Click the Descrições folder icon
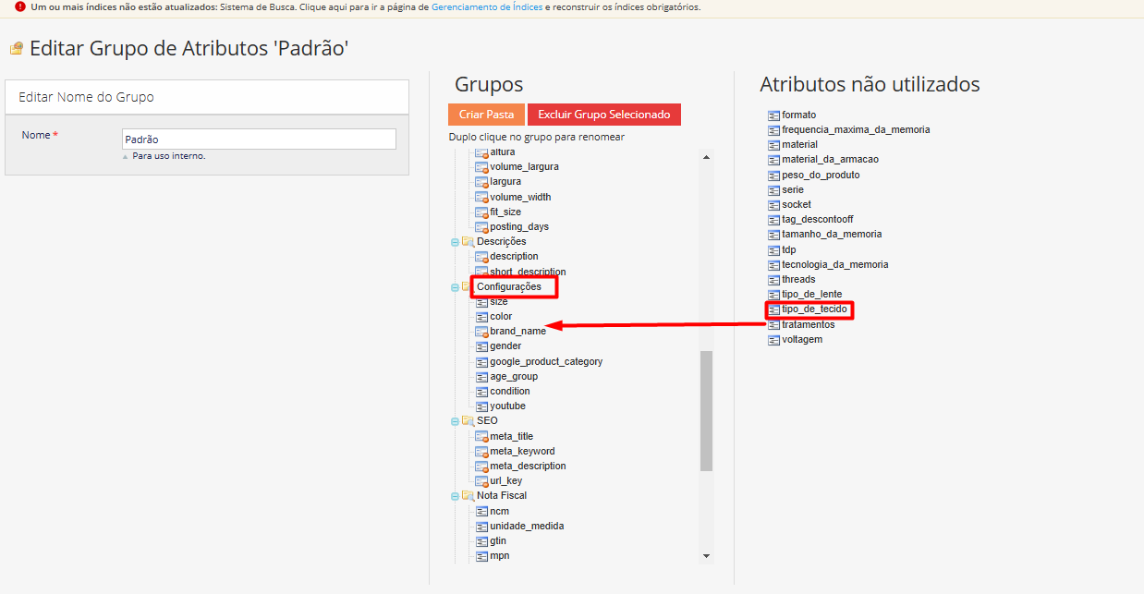 (x=468, y=242)
